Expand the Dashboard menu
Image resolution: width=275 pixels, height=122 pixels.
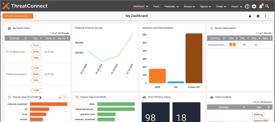[x=141, y=6]
